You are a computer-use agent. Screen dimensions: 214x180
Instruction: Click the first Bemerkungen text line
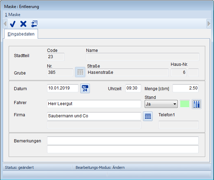(123, 141)
